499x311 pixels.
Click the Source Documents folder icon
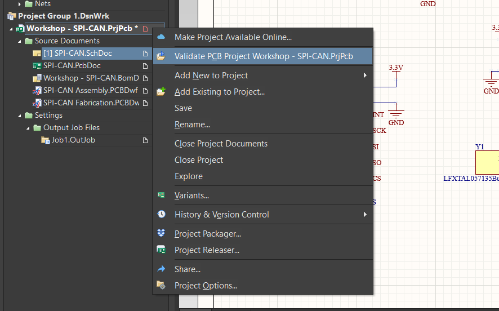point(29,41)
